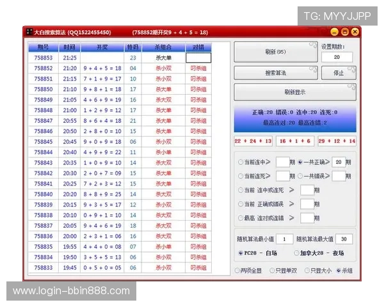This screenshot has width=384, height=307.
Task: Minimize the 大白搜索算法 window
Action: tap(334, 32)
